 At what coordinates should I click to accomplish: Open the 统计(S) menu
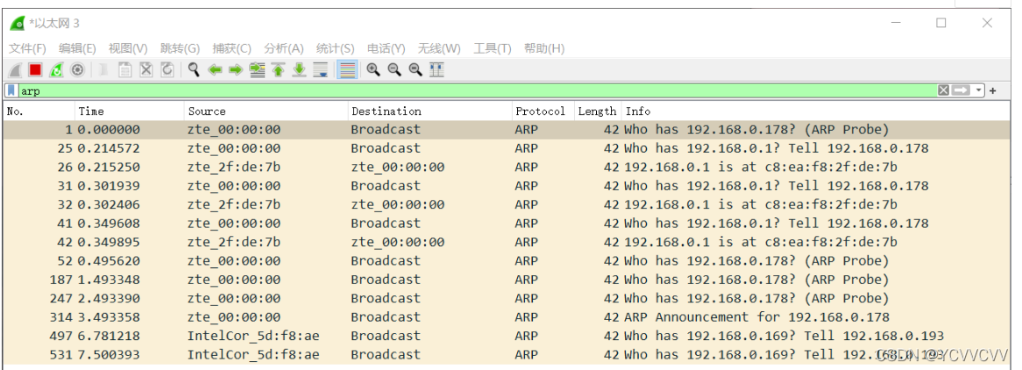click(x=335, y=48)
